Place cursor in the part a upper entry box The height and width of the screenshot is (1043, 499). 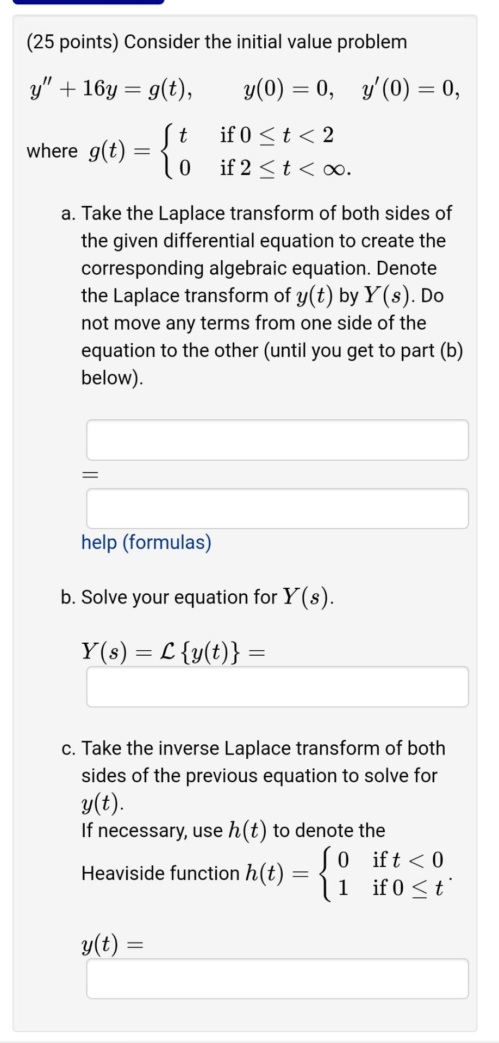[x=278, y=440]
